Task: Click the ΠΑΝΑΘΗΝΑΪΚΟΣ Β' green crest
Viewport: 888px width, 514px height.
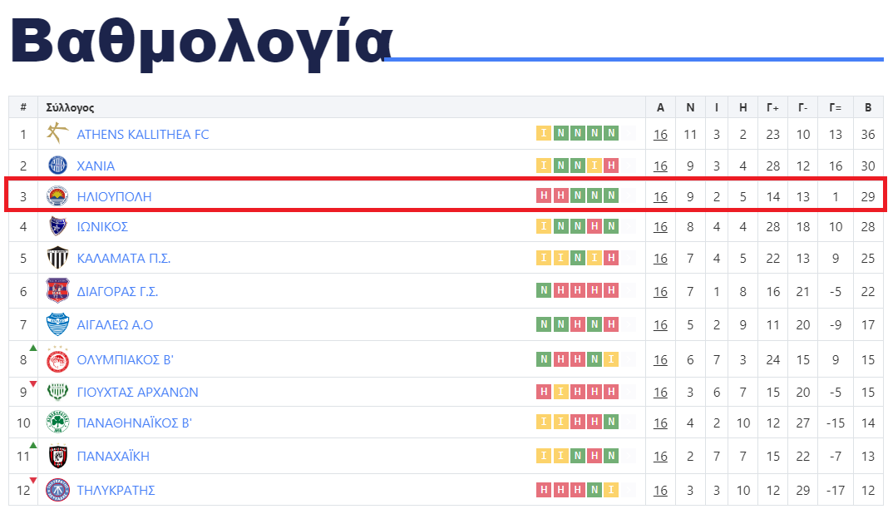Action: pos(57,423)
